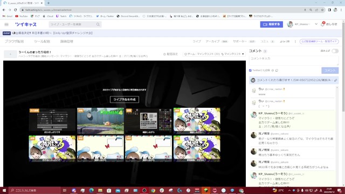
Task: Expand the account menu chevron next to username
Action: (316, 24)
